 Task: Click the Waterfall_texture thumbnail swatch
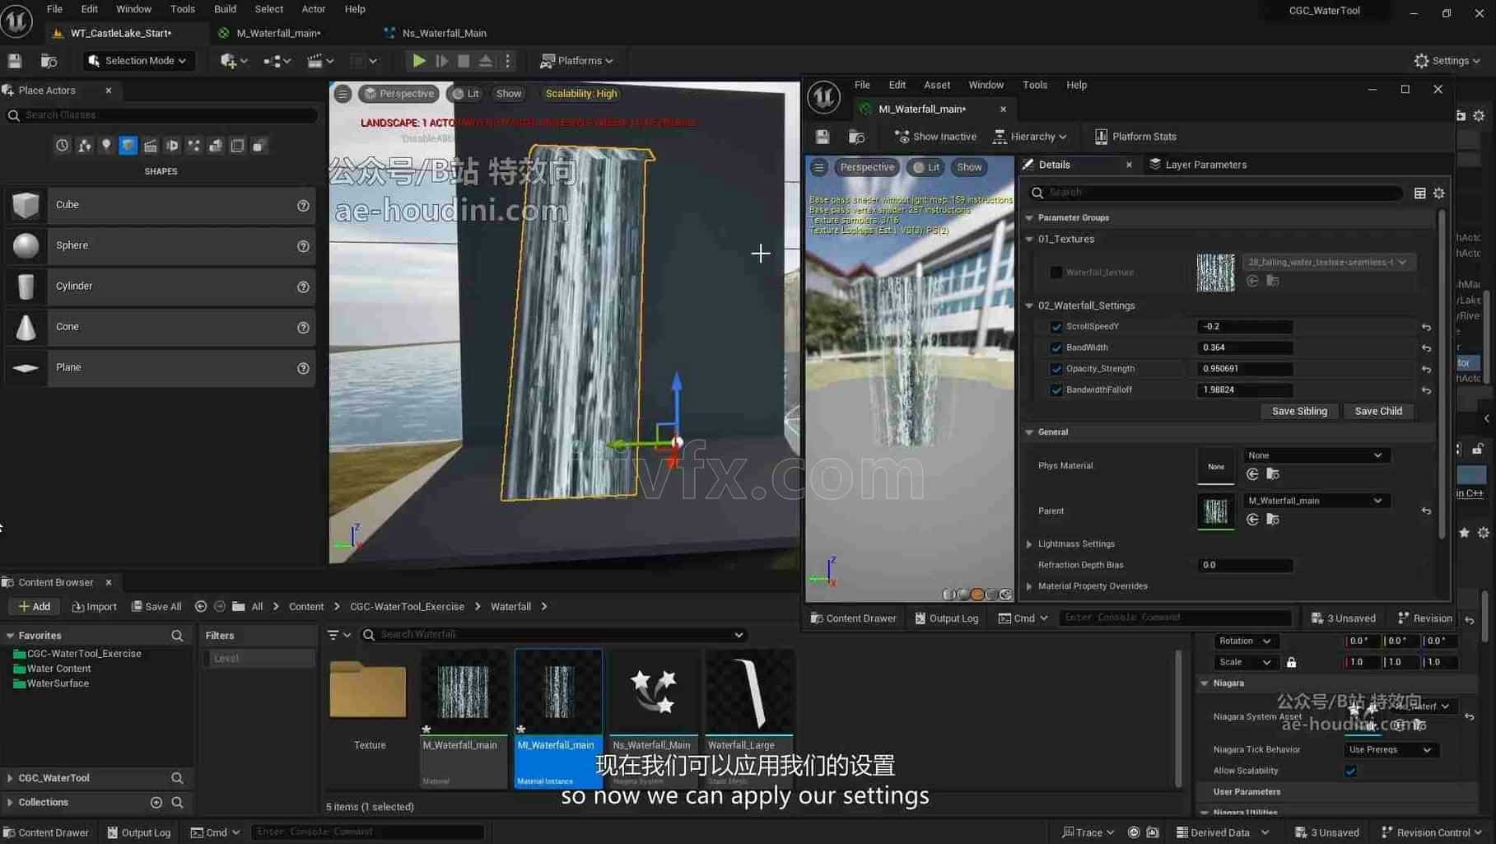[x=1215, y=273]
